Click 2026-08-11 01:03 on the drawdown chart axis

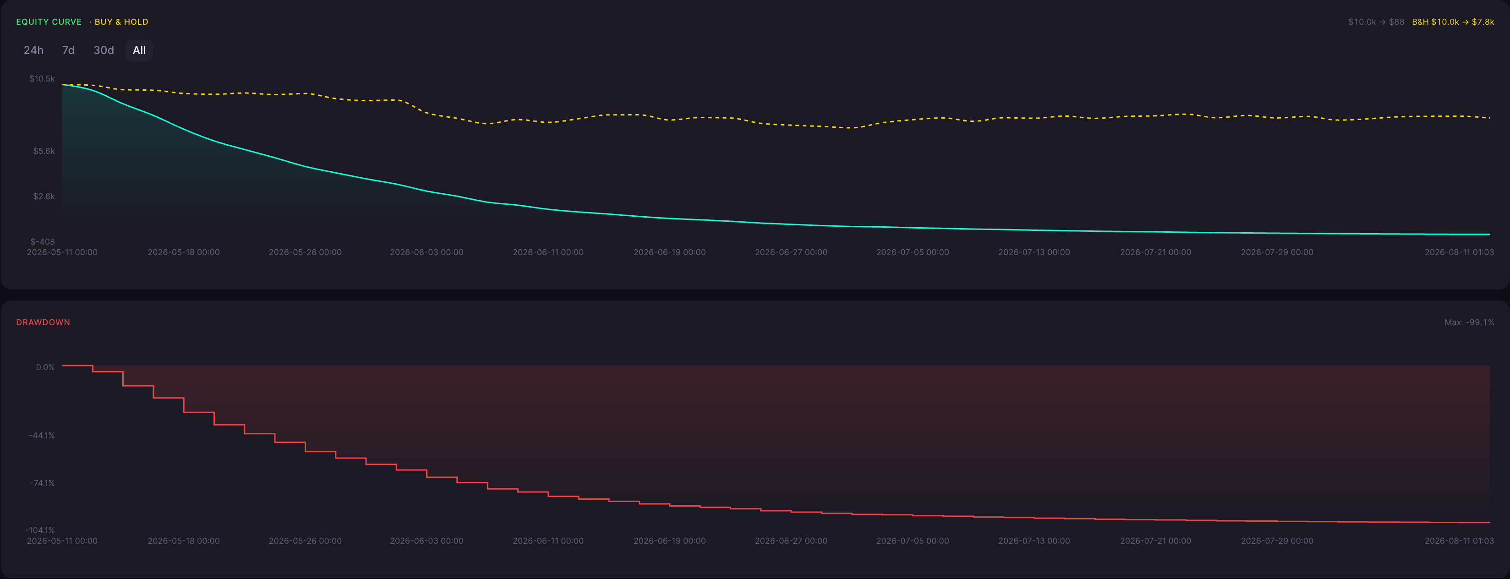point(1459,541)
